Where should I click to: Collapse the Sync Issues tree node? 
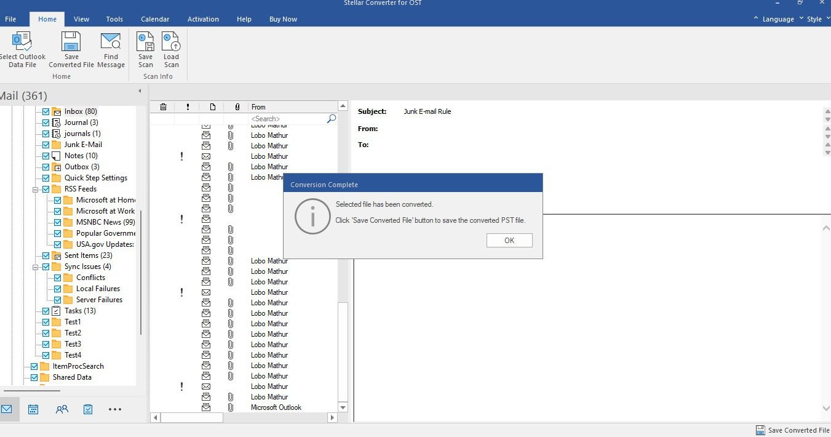(36, 267)
